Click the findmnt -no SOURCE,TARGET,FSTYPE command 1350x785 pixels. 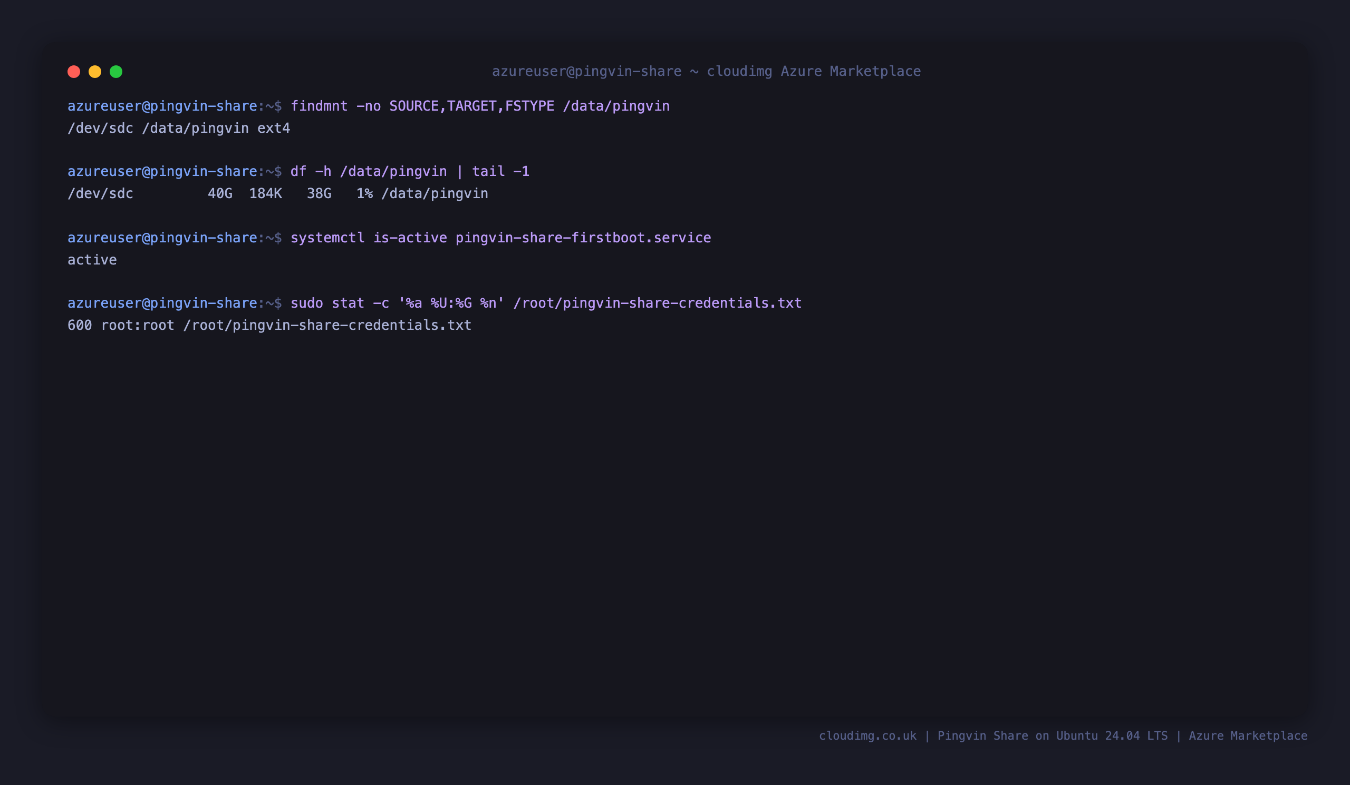(x=480, y=106)
